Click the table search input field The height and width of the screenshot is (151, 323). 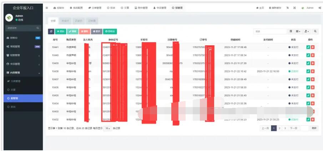tap(270, 31)
